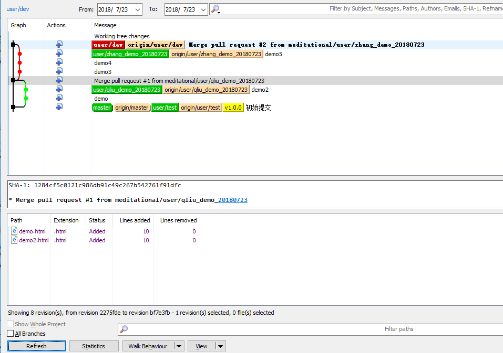The height and width of the screenshot is (353, 503).
Task: Expand the View button dropdown arrow
Action: (220, 346)
